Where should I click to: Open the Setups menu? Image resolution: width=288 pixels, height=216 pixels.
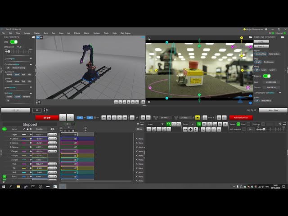pos(27,33)
